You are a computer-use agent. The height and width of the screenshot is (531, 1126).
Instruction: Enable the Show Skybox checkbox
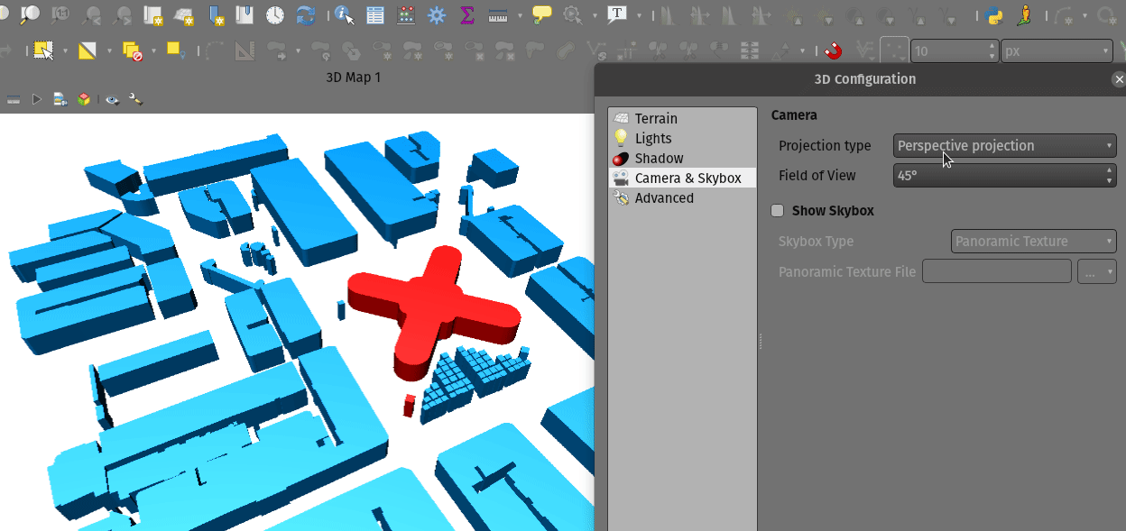[778, 211]
